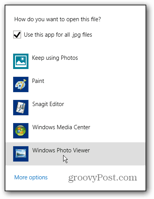Viewport: 154px width, 199px height.
Task: Click blank area right of Windows Media Center
Action: pos(118,131)
